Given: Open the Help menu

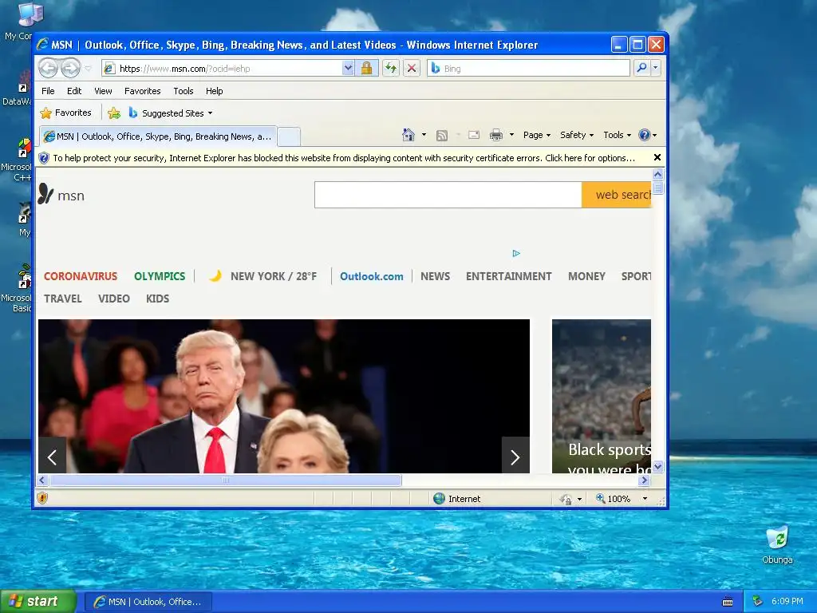Looking at the screenshot, I should (214, 91).
